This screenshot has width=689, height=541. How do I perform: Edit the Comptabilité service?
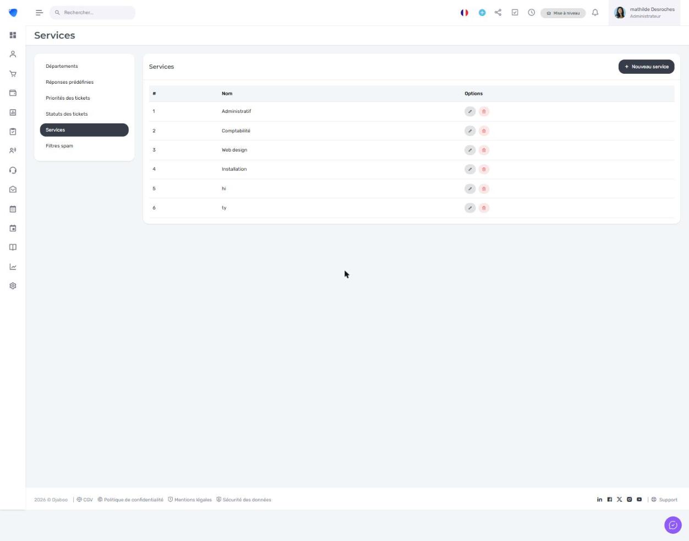470,131
